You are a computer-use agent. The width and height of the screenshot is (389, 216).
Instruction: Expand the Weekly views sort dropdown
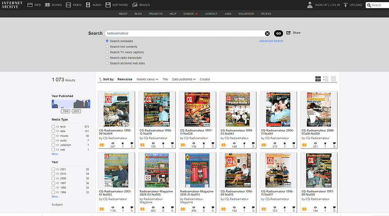[x=147, y=79]
